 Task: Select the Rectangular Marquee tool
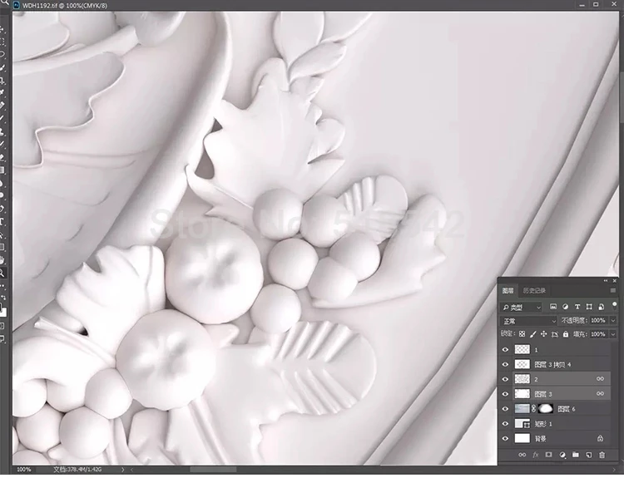pyautogui.click(x=2, y=42)
